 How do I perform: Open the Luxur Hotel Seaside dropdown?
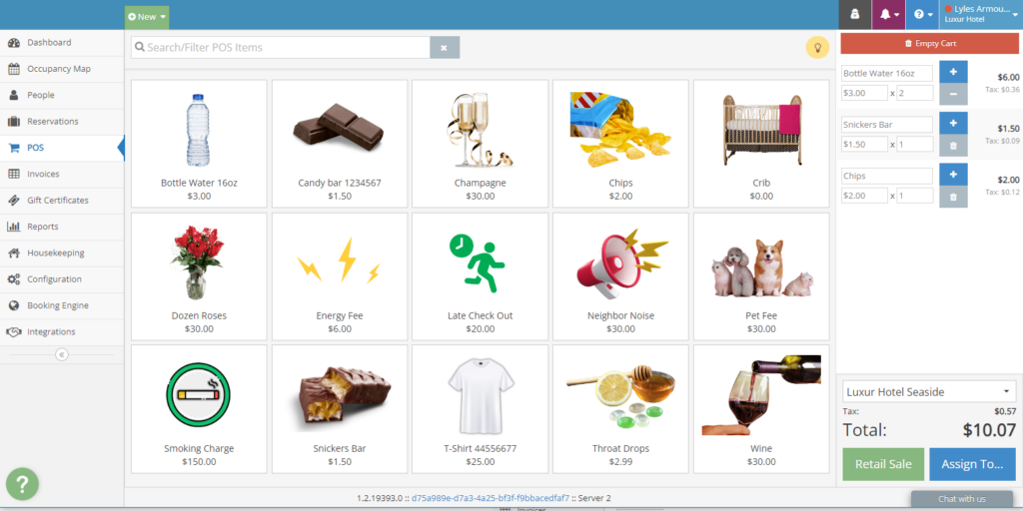929,392
